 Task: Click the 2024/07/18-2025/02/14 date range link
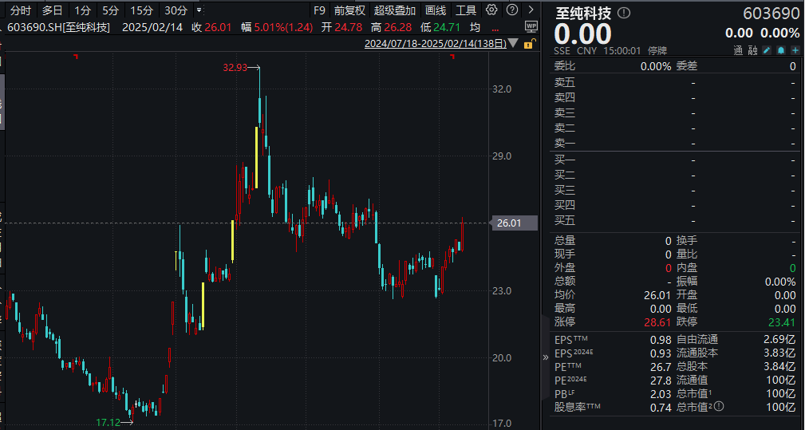(x=435, y=45)
